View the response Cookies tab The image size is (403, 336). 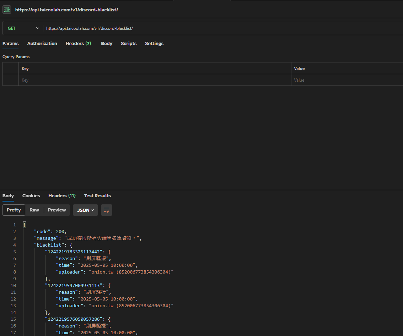point(31,196)
